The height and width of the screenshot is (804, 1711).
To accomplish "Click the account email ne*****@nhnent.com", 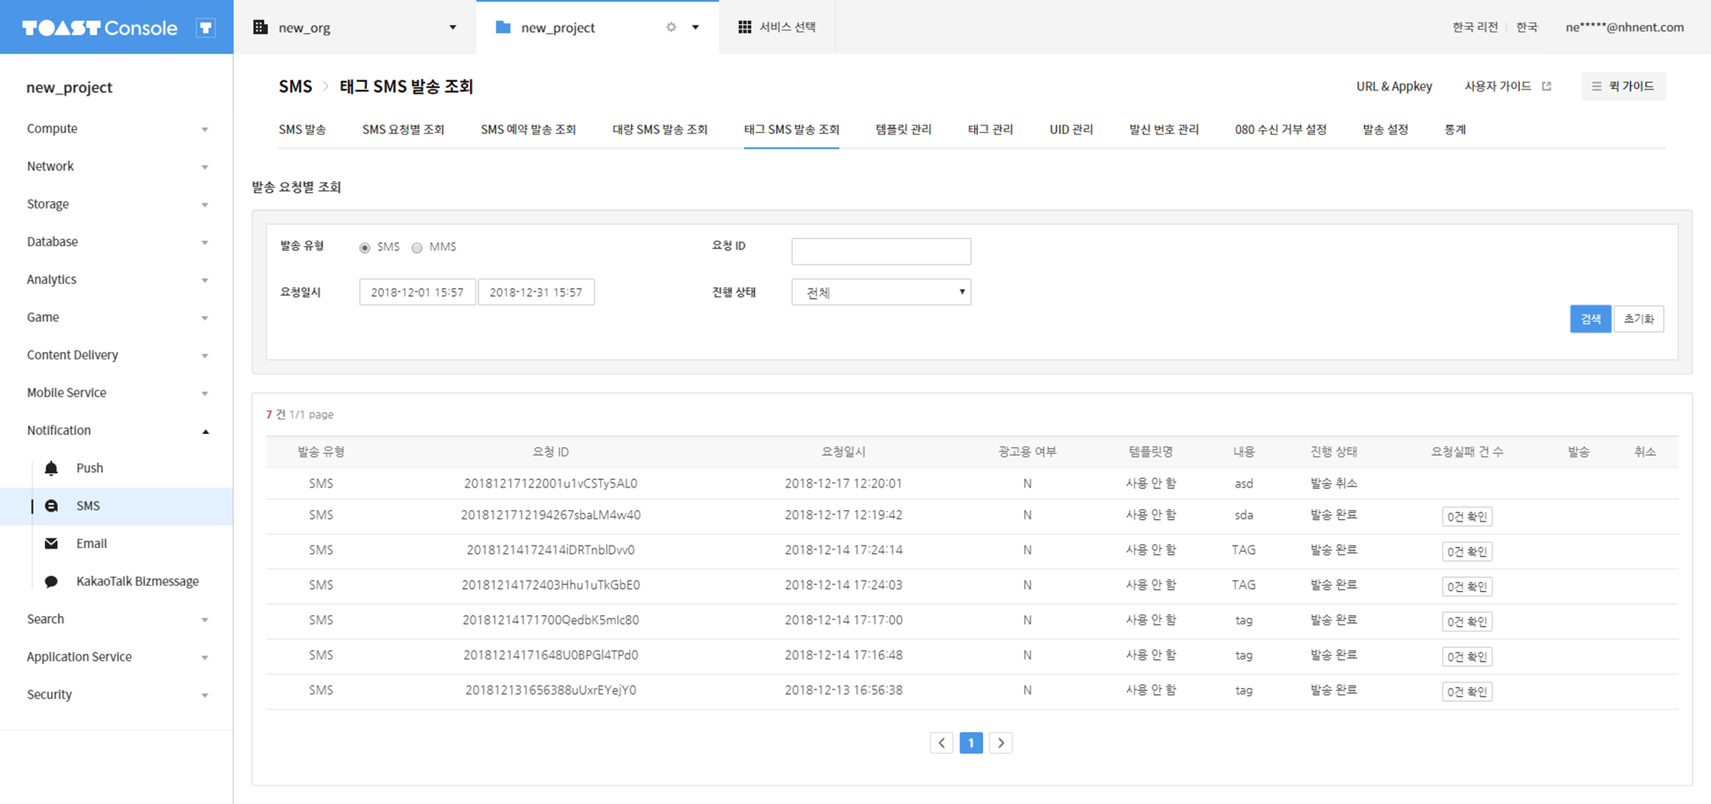I will click(1624, 27).
